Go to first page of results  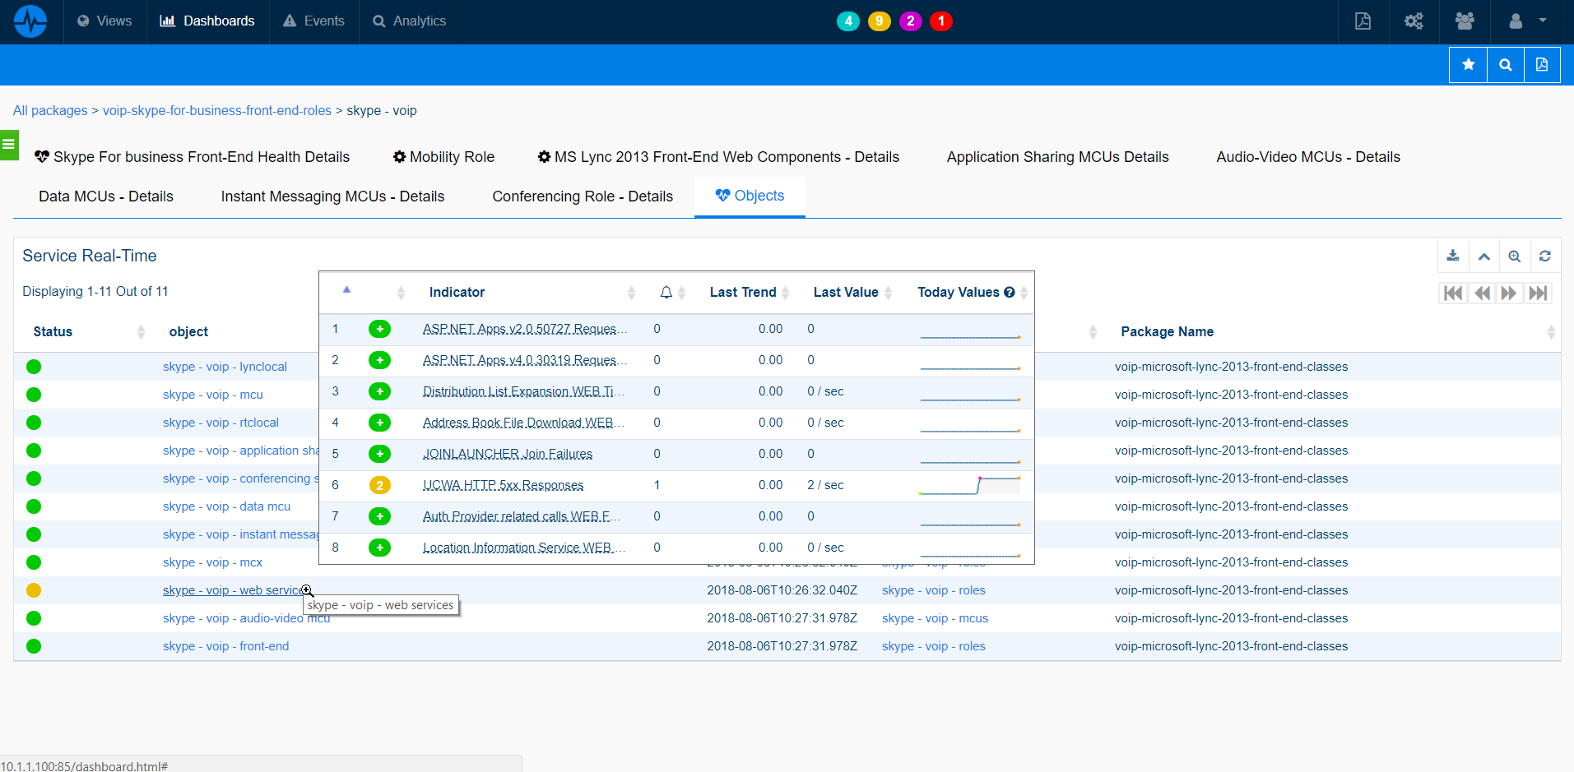pyautogui.click(x=1453, y=293)
